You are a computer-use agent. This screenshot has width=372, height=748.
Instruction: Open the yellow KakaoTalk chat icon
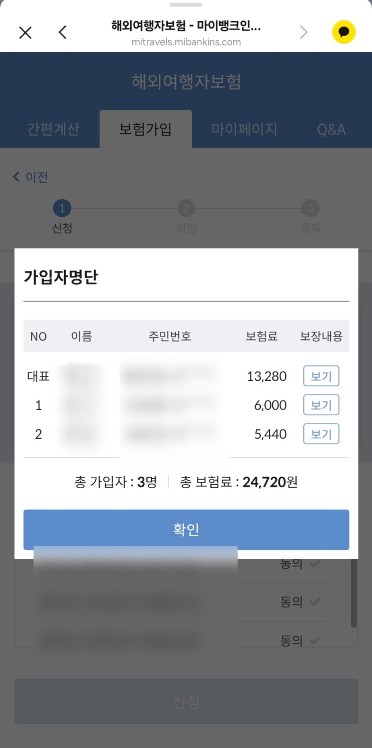pos(343,33)
